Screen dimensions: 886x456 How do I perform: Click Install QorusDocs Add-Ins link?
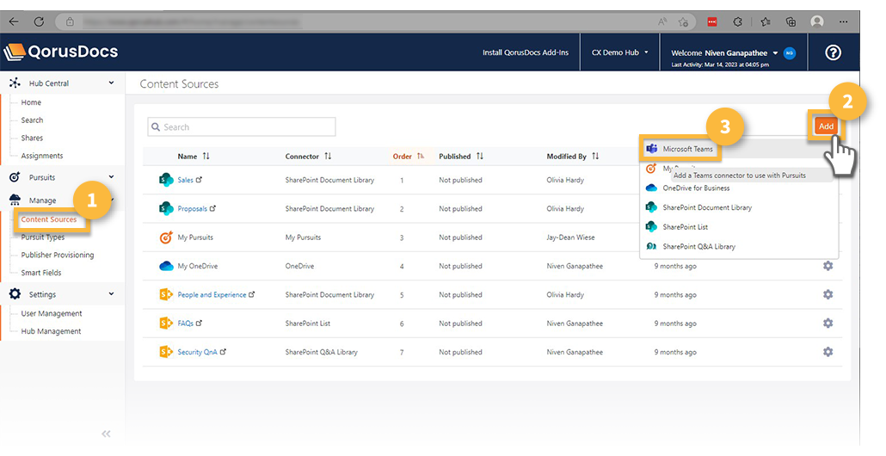(x=526, y=52)
